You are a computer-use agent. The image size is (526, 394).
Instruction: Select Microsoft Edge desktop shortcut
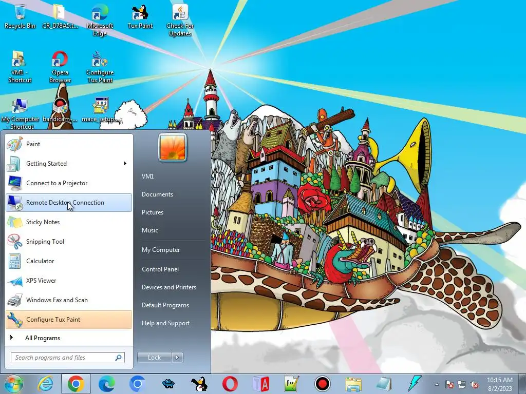tap(100, 20)
